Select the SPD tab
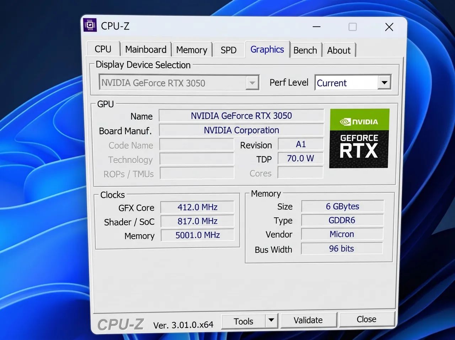The width and height of the screenshot is (455, 340). click(x=229, y=50)
